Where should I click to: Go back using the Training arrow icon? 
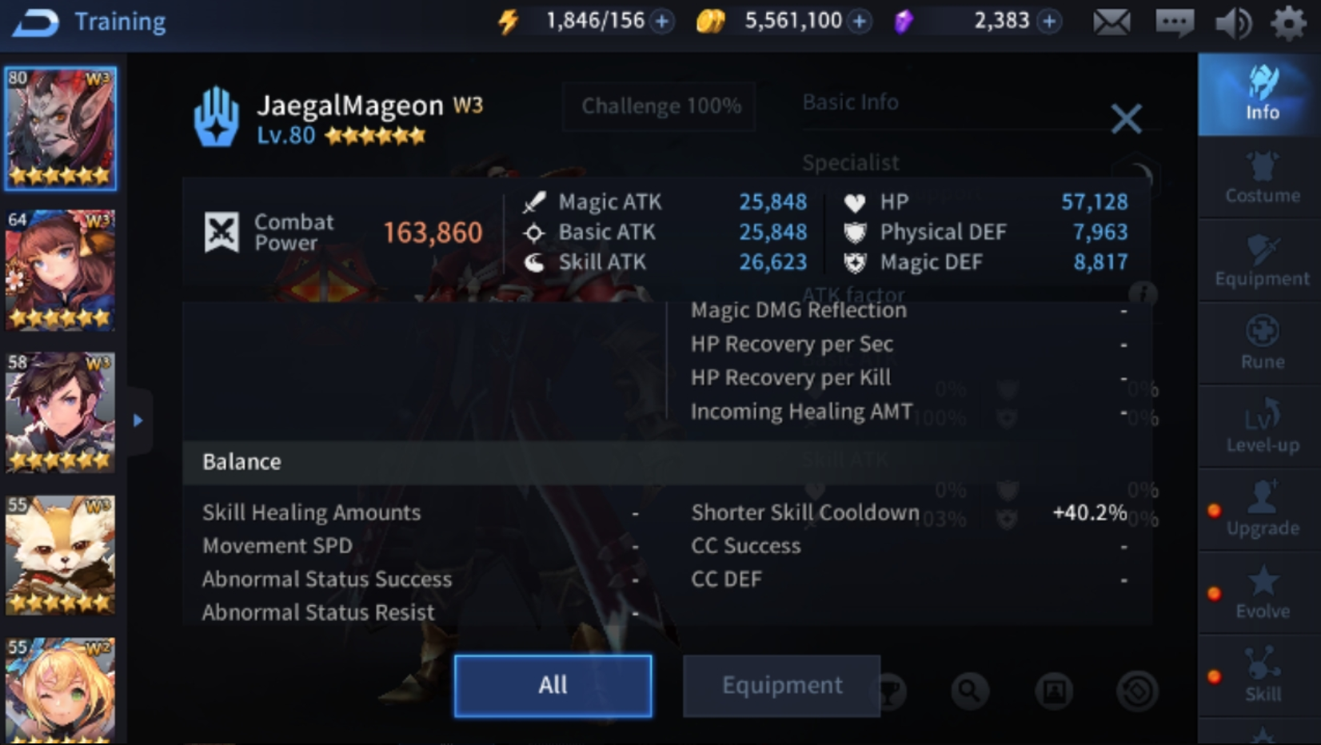(x=35, y=22)
